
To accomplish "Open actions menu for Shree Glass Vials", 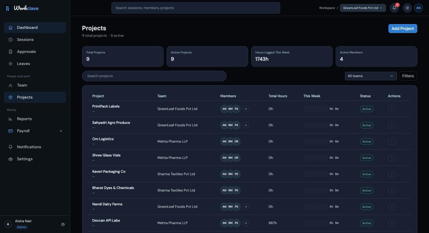I will 392,158.
